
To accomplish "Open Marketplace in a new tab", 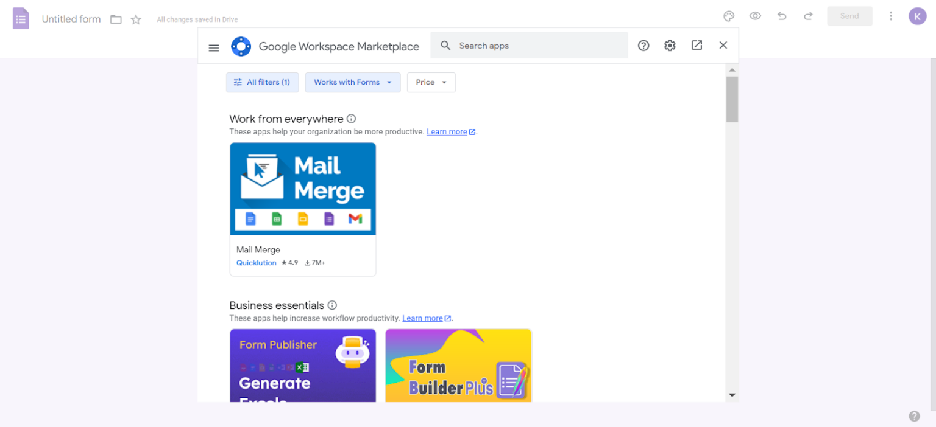I will point(697,45).
